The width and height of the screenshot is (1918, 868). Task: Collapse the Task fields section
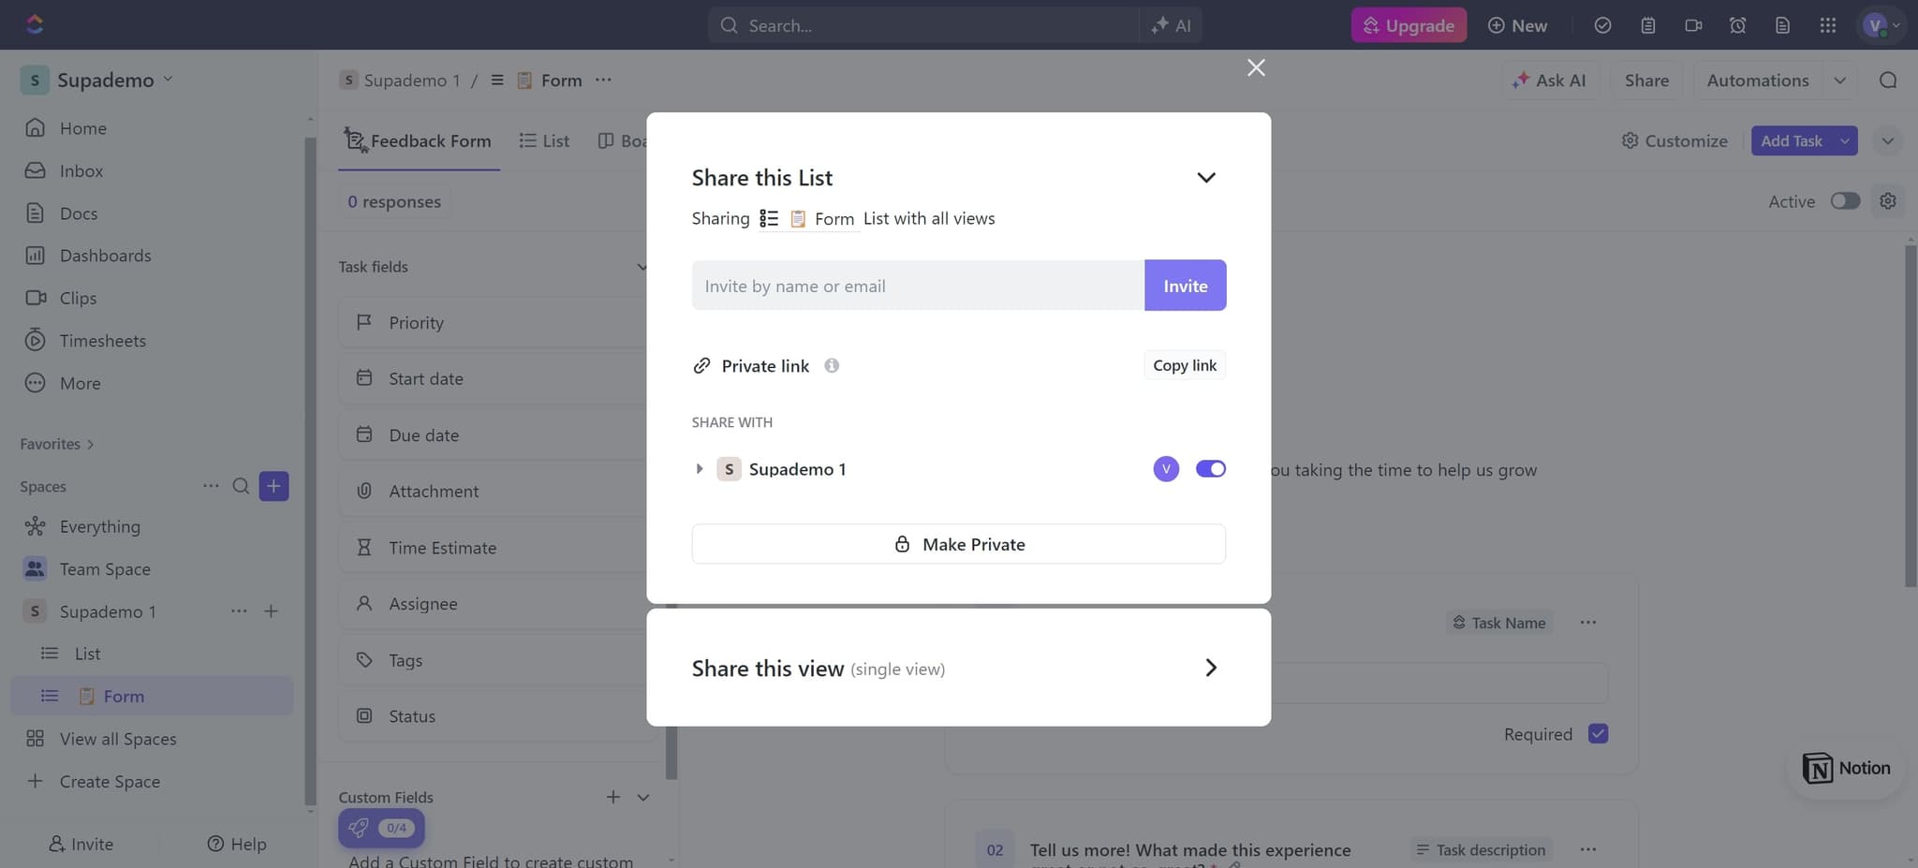(x=642, y=267)
